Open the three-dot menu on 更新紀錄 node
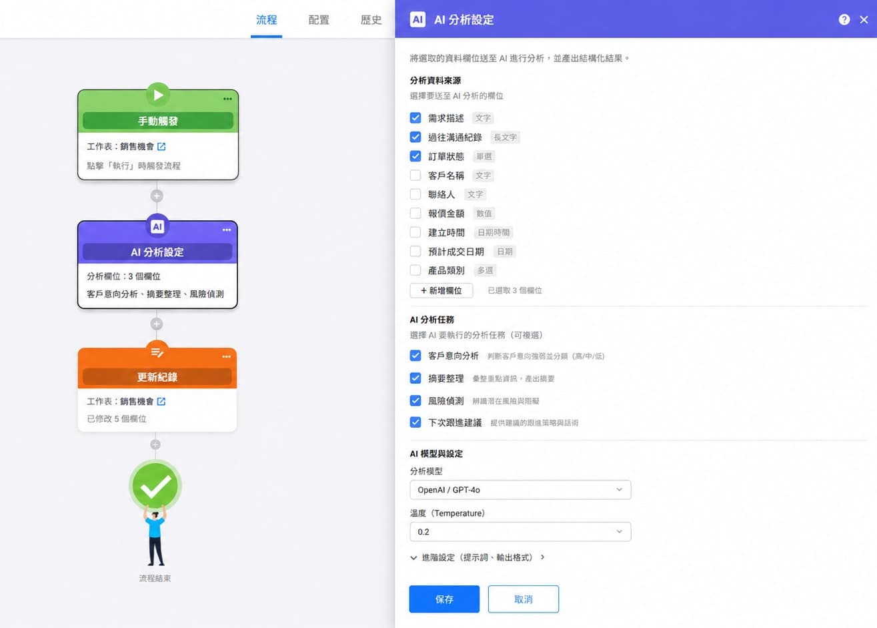Viewport: 877px width, 628px height. pyautogui.click(x=227, y=356)
